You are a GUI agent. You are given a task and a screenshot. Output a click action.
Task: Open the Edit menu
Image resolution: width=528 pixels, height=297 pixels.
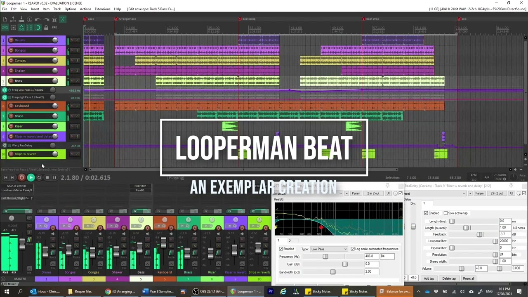click(x=14, y=9)
